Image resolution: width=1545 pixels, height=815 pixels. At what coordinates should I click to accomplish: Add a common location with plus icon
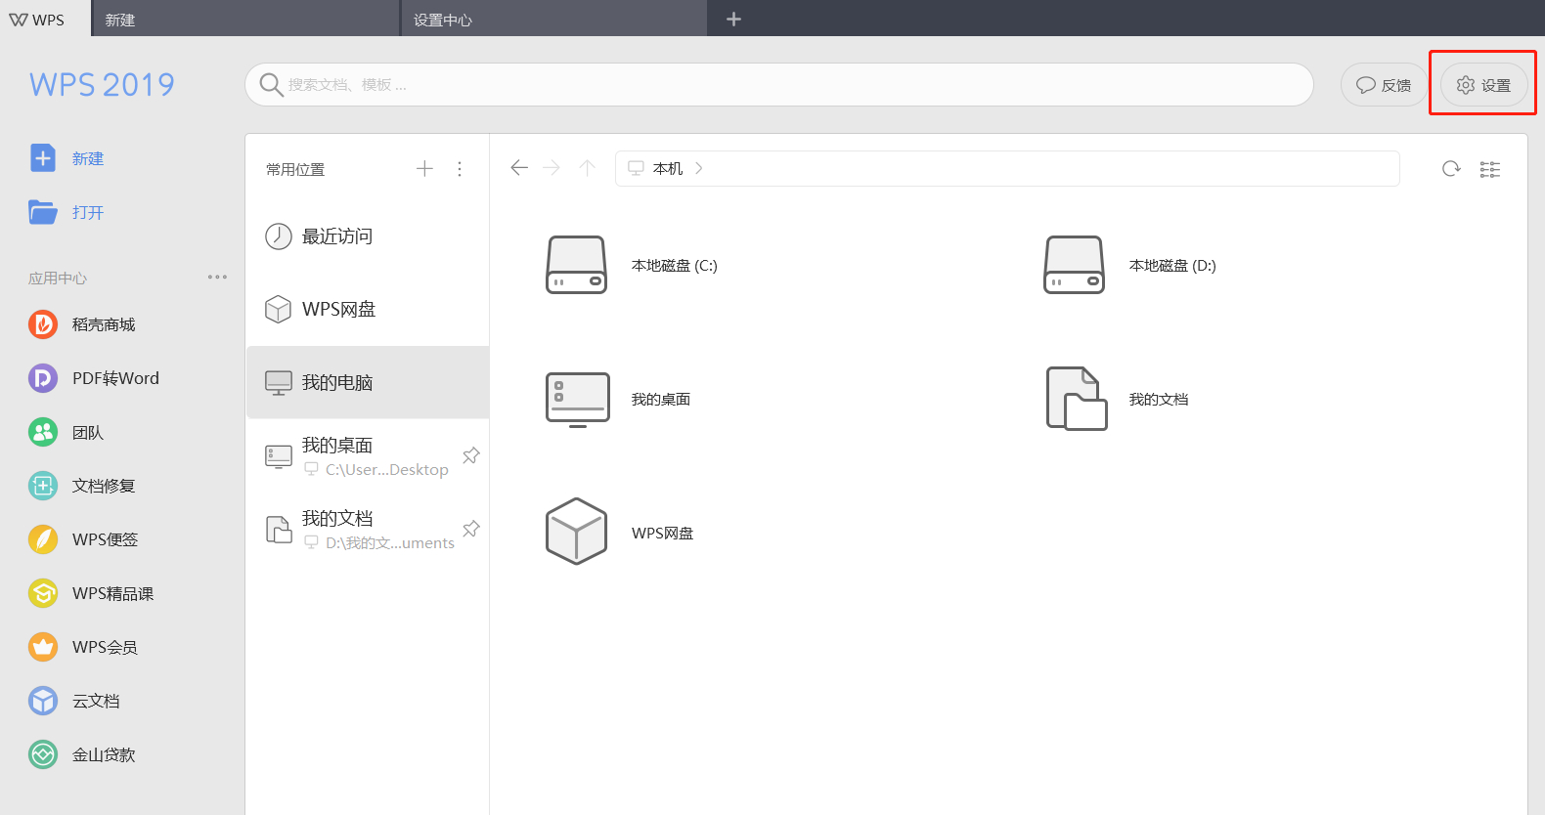coord(424,168)
